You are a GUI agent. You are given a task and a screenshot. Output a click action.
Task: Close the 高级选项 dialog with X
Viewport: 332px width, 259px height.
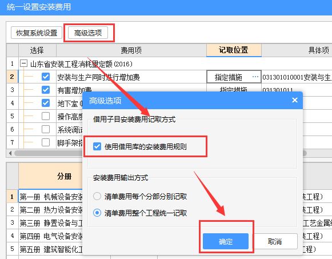pyautogui.click(x=295, y=100)
